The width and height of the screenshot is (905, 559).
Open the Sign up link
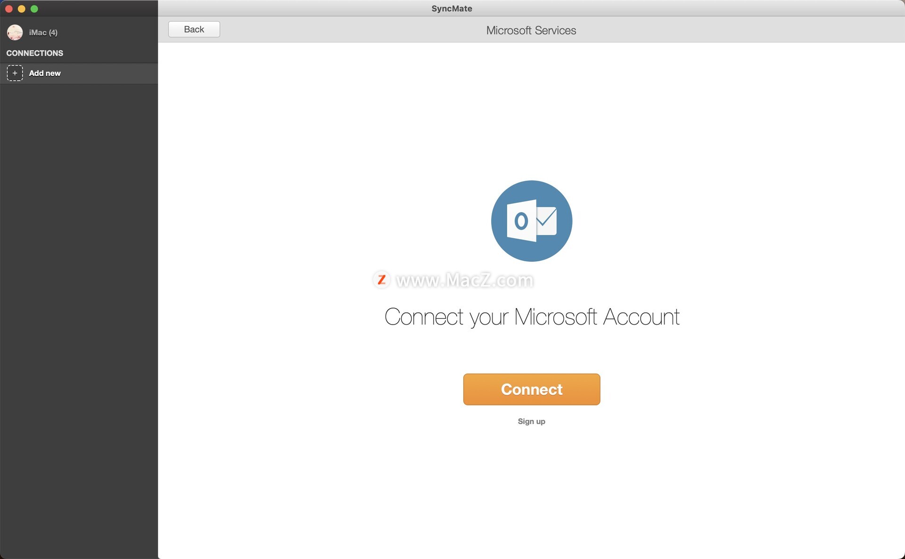(x=531, y=421)
